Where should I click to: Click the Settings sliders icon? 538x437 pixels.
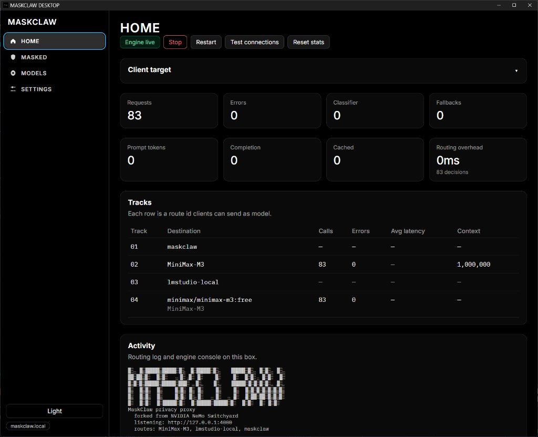13,89
